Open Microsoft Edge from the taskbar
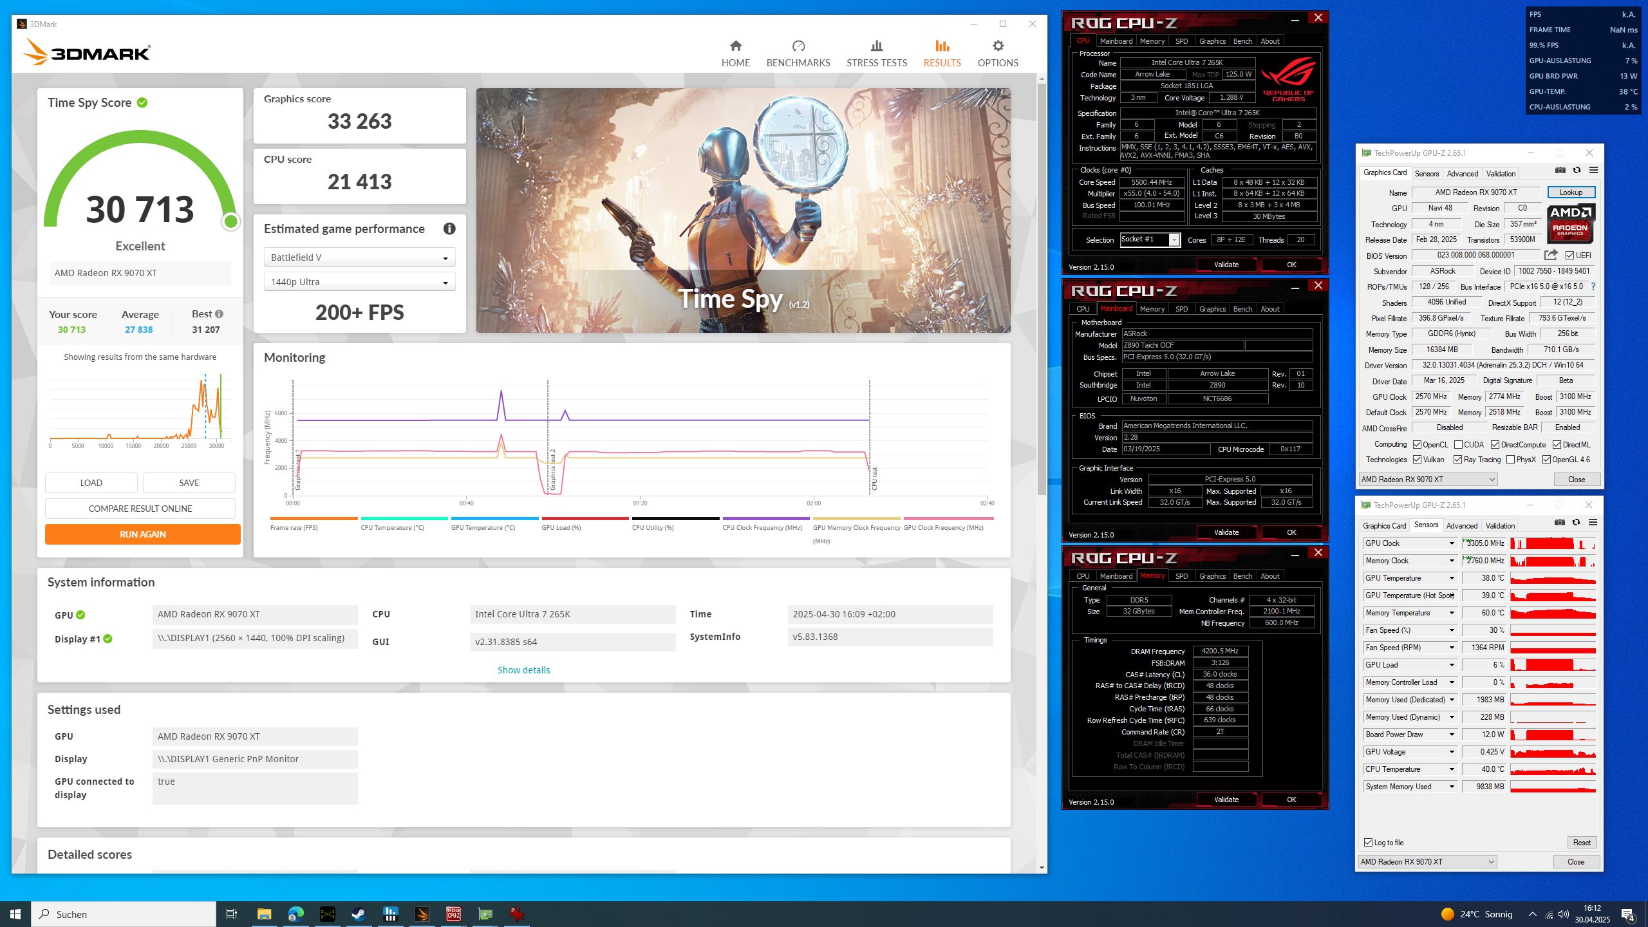1648x927 pixels. coord(295,914)
